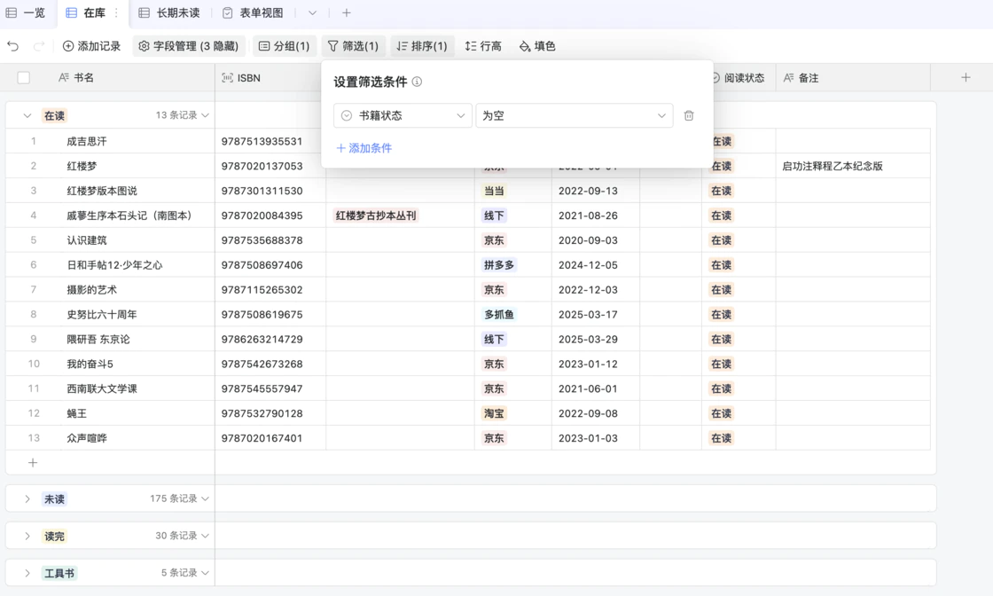Switch to the 表单视图 tab
The height and width of the screenshot is (596, 993).
click(254, 13)
